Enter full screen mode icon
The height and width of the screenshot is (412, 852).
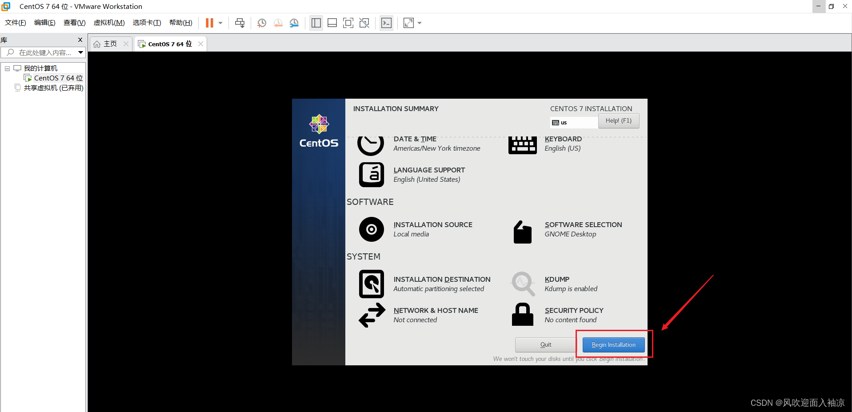348,23
